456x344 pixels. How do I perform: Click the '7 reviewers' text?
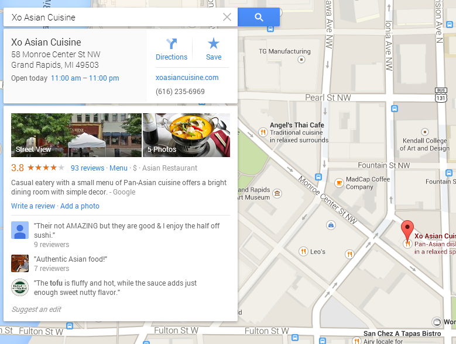pos(52,269)
